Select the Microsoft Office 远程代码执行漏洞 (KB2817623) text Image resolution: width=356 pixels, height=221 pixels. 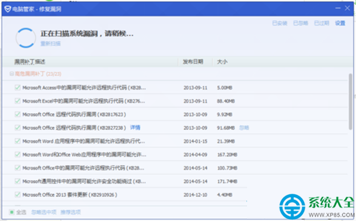click(x=74, y=114)
